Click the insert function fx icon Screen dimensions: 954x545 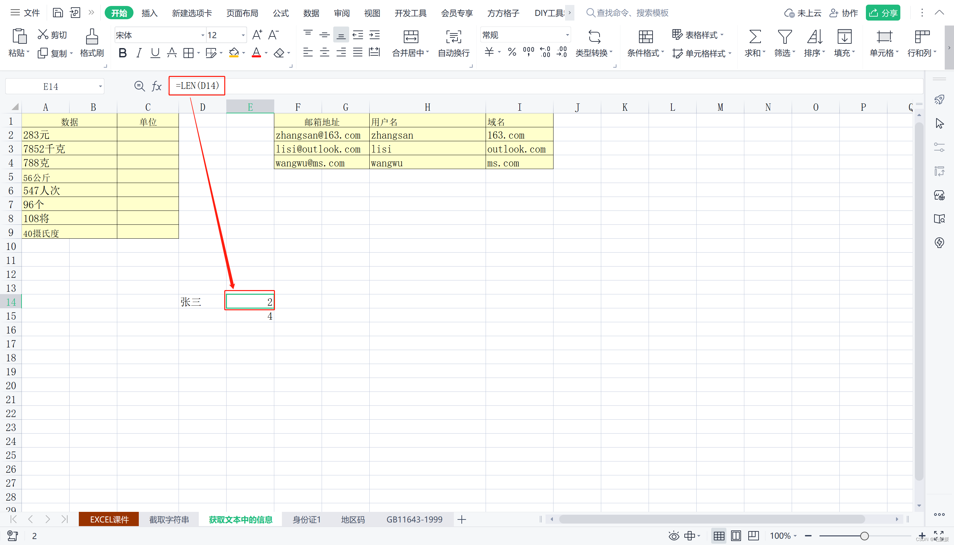point(156,87)
